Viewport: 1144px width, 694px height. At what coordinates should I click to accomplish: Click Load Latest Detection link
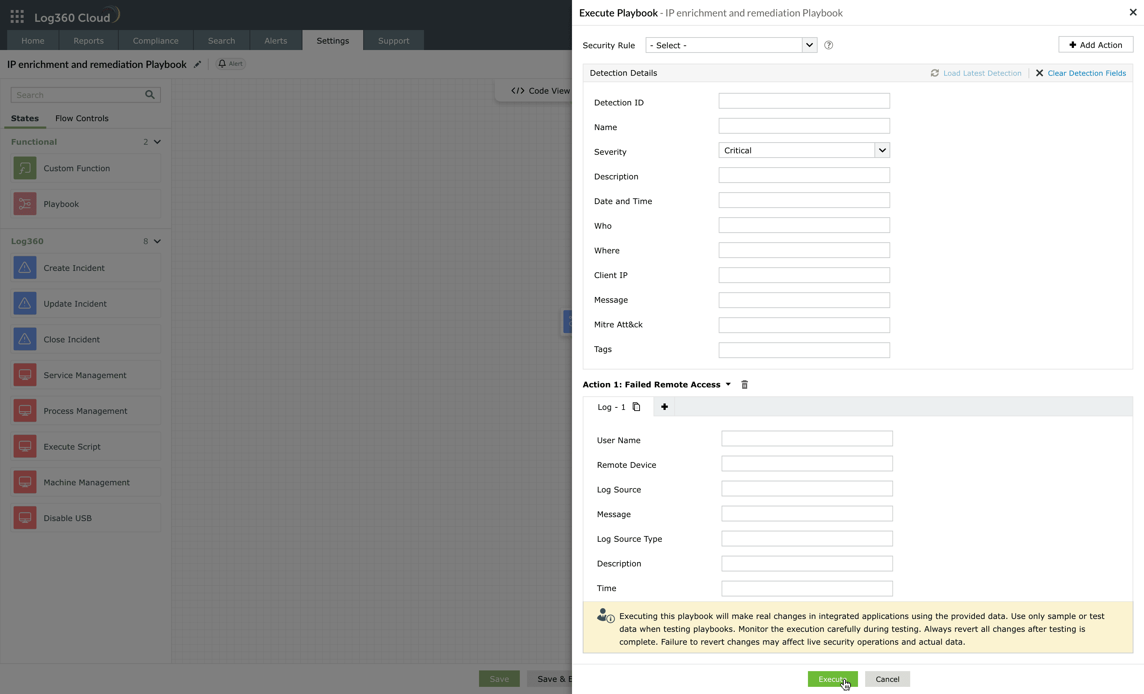976,73
